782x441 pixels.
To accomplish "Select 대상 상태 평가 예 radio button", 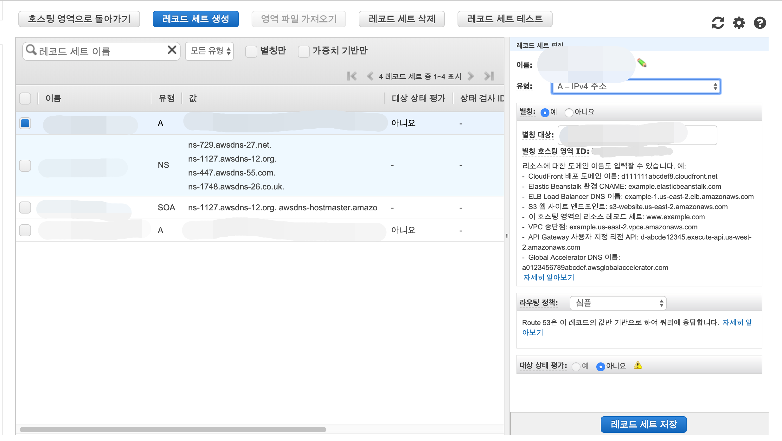I will tap(576, 367).
